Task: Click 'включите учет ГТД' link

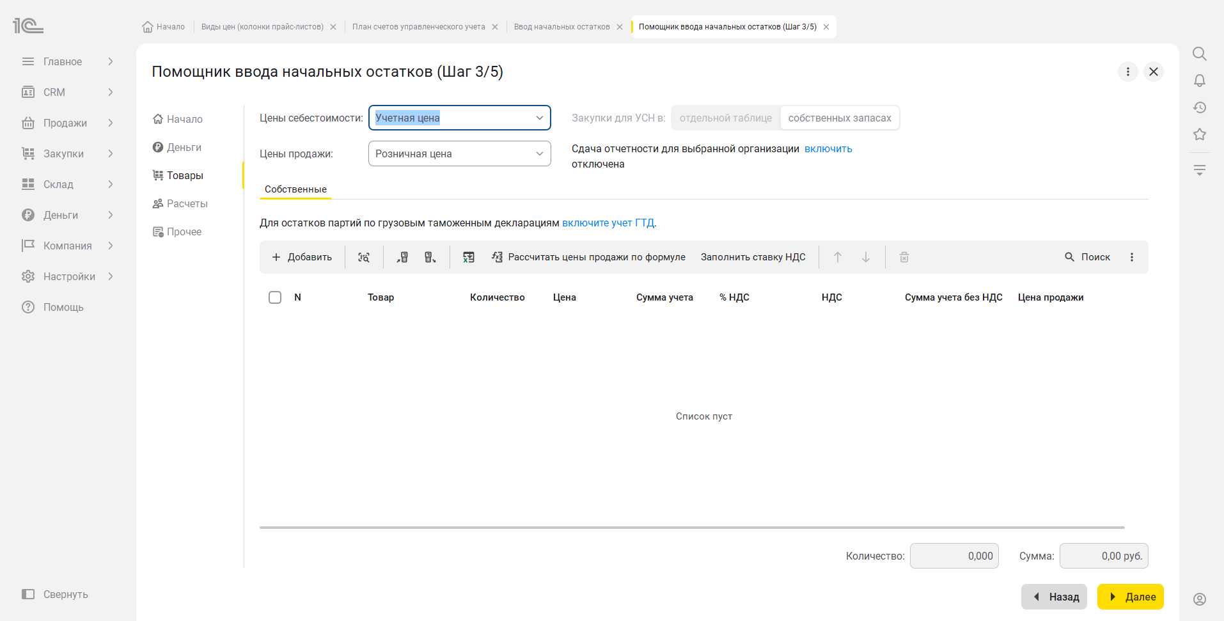Action: (x=608, y=223)
